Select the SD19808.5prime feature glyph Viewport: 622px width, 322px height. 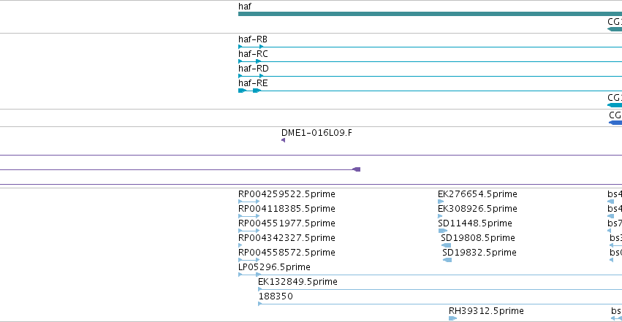446,245
